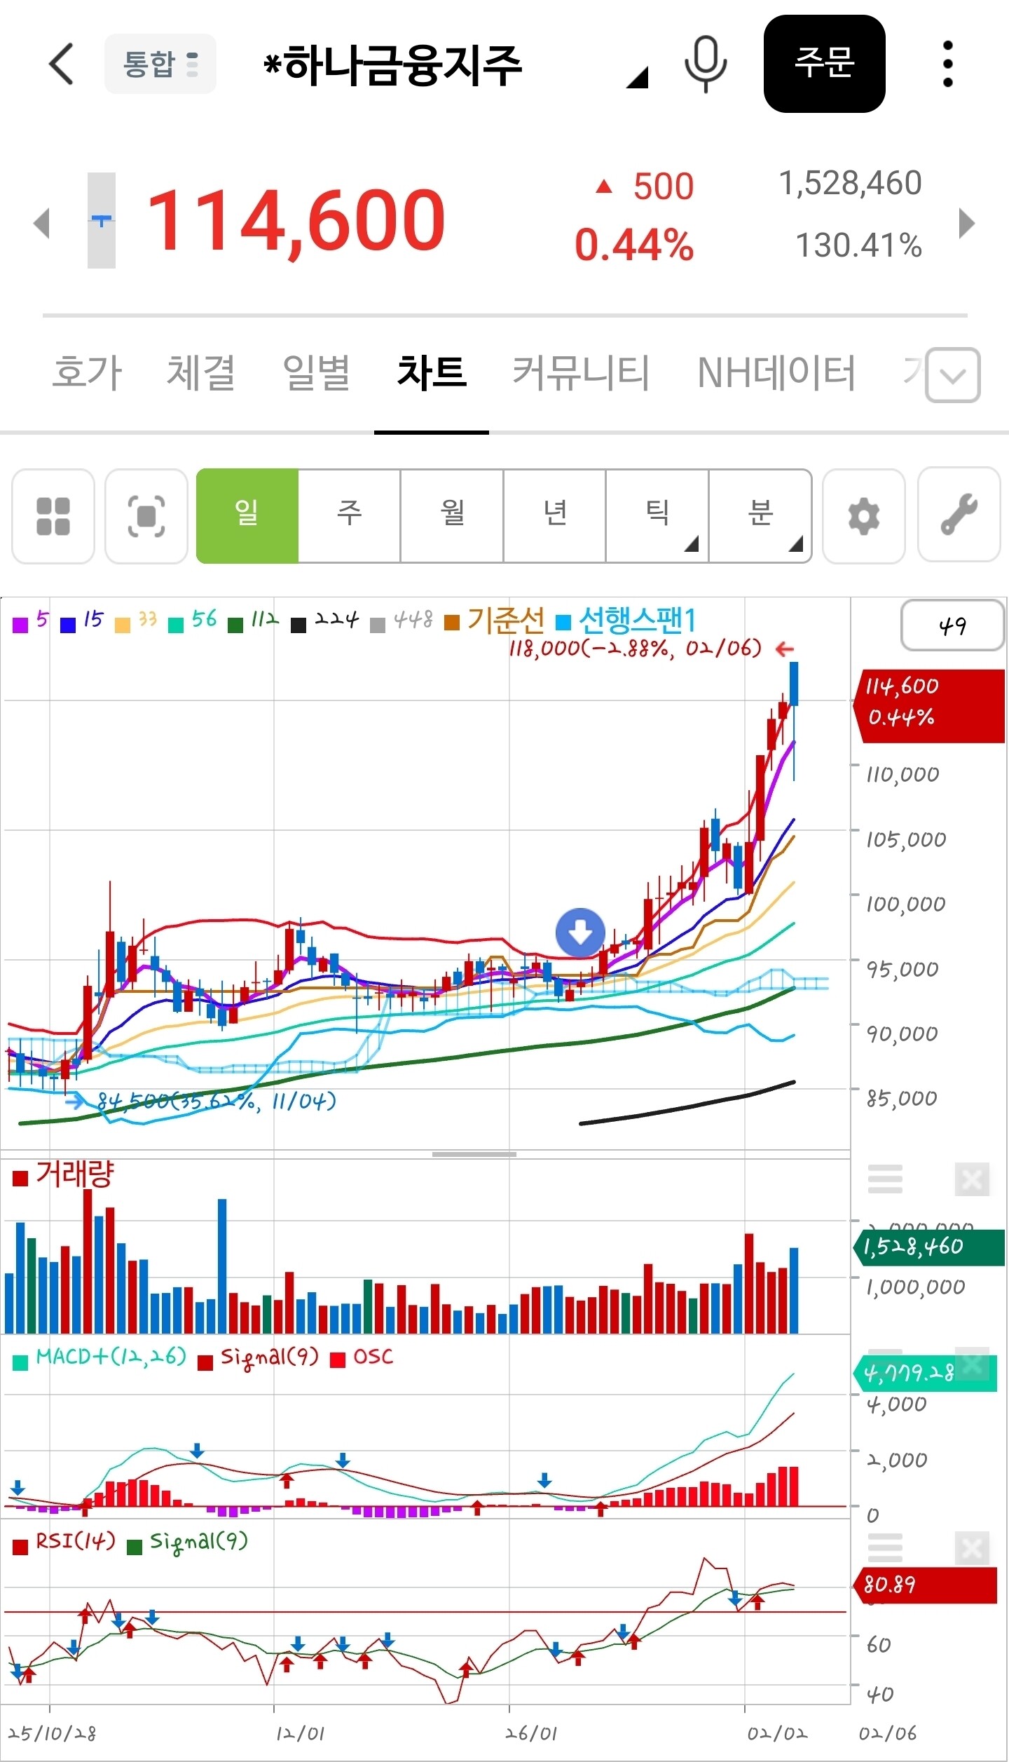Expand the 분 minute interval dropdown
Image resolution: width=1009 pixels, height=1762 pixels.
pyautogui.click(x=760, y=516)
